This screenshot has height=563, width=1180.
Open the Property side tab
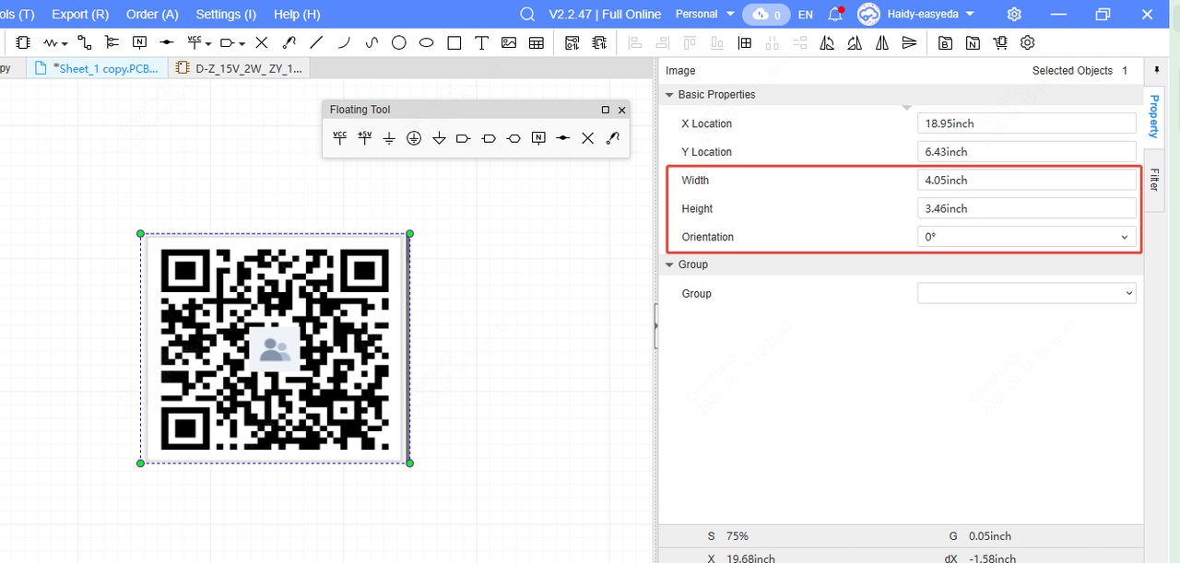click(1153, 115)
